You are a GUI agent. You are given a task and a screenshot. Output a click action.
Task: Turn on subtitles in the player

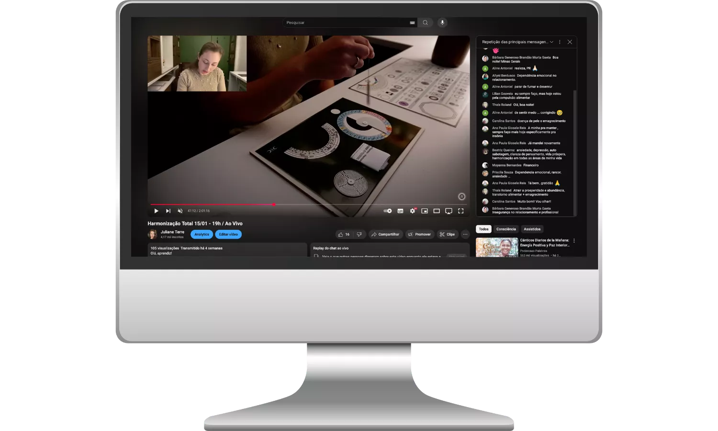(x=400, y=211)
